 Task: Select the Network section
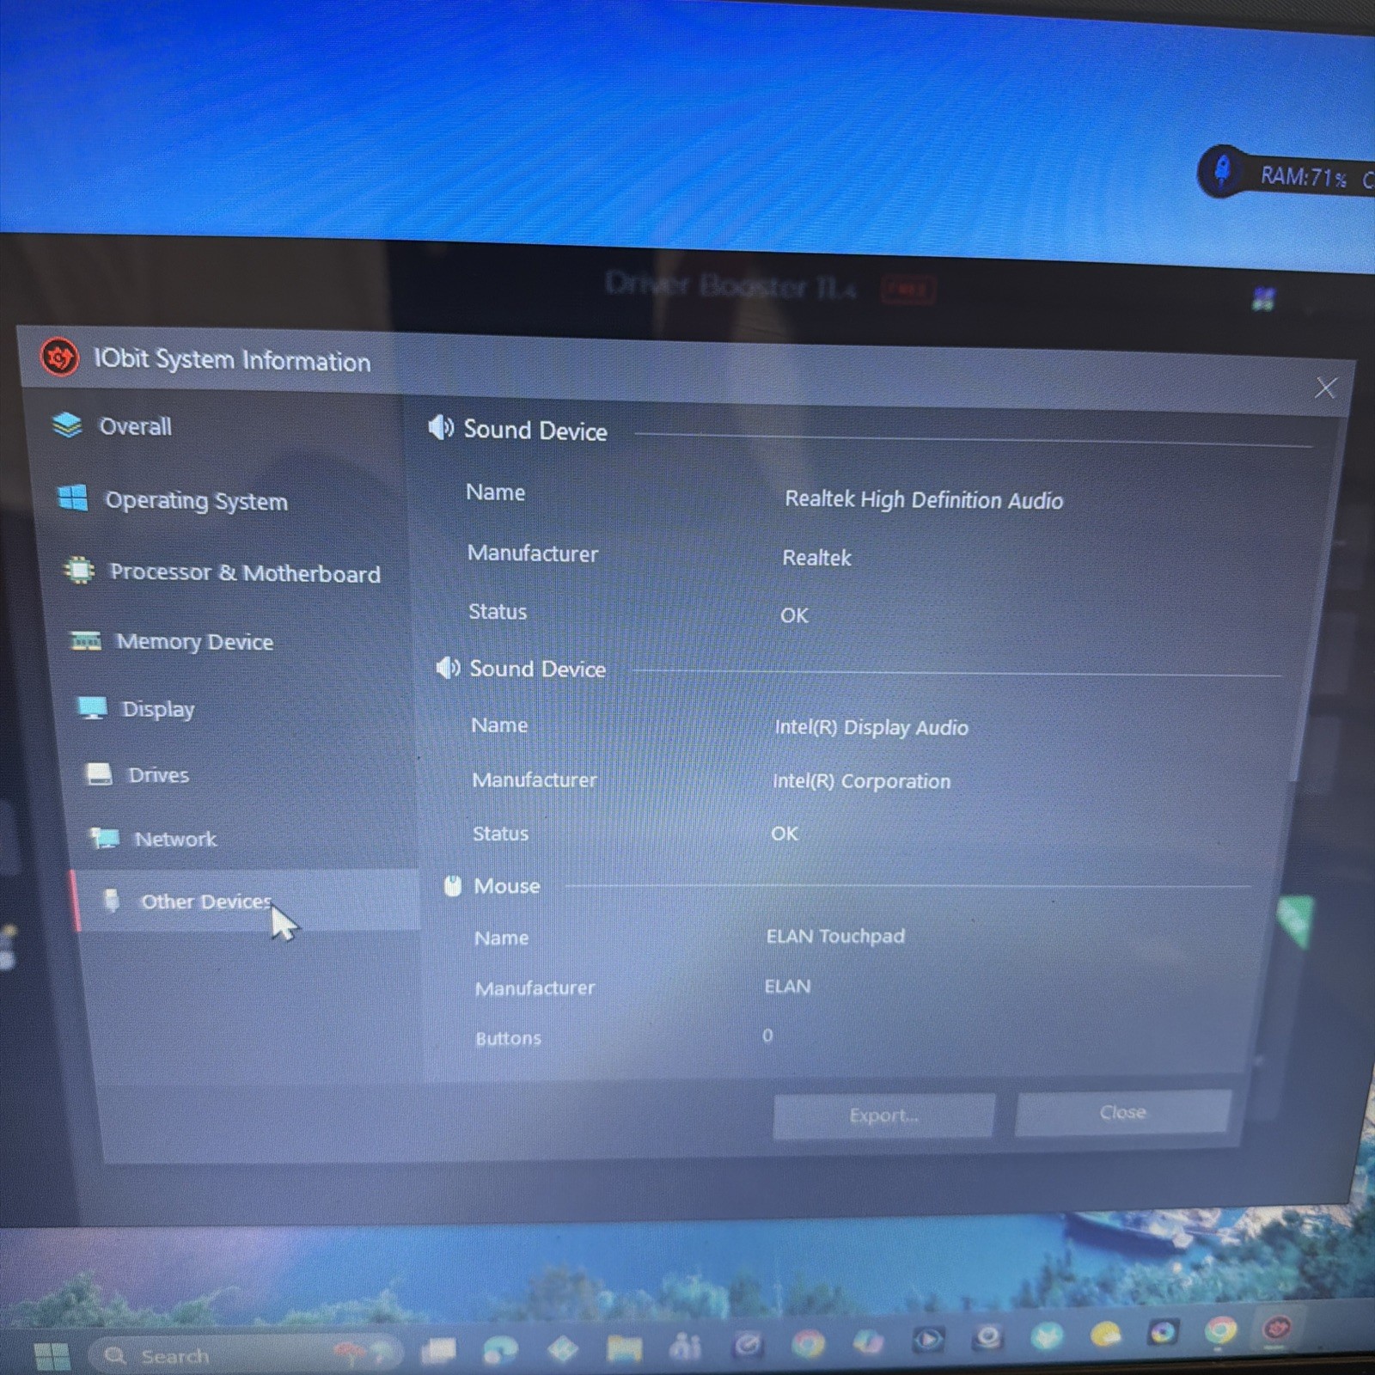[175, 839]
